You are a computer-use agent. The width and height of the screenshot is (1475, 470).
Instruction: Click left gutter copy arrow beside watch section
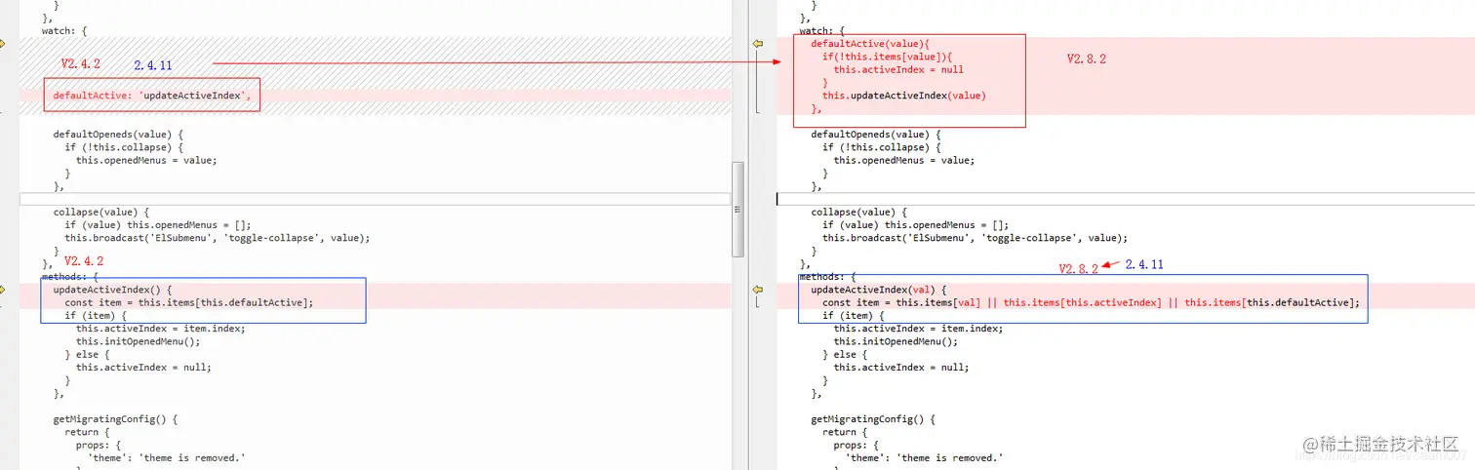point(3,44)
